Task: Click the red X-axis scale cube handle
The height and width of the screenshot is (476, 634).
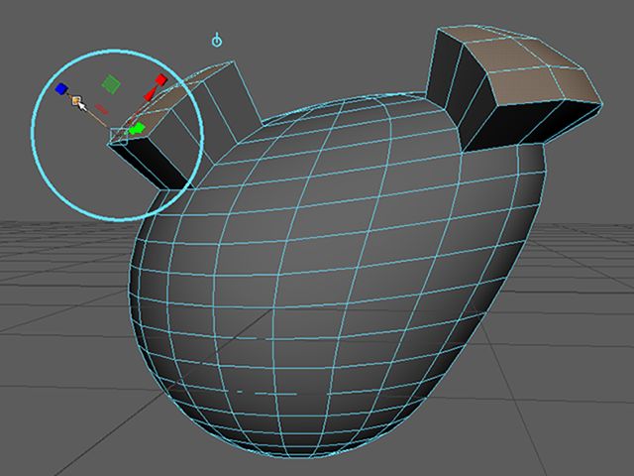Action: point(160,79)
